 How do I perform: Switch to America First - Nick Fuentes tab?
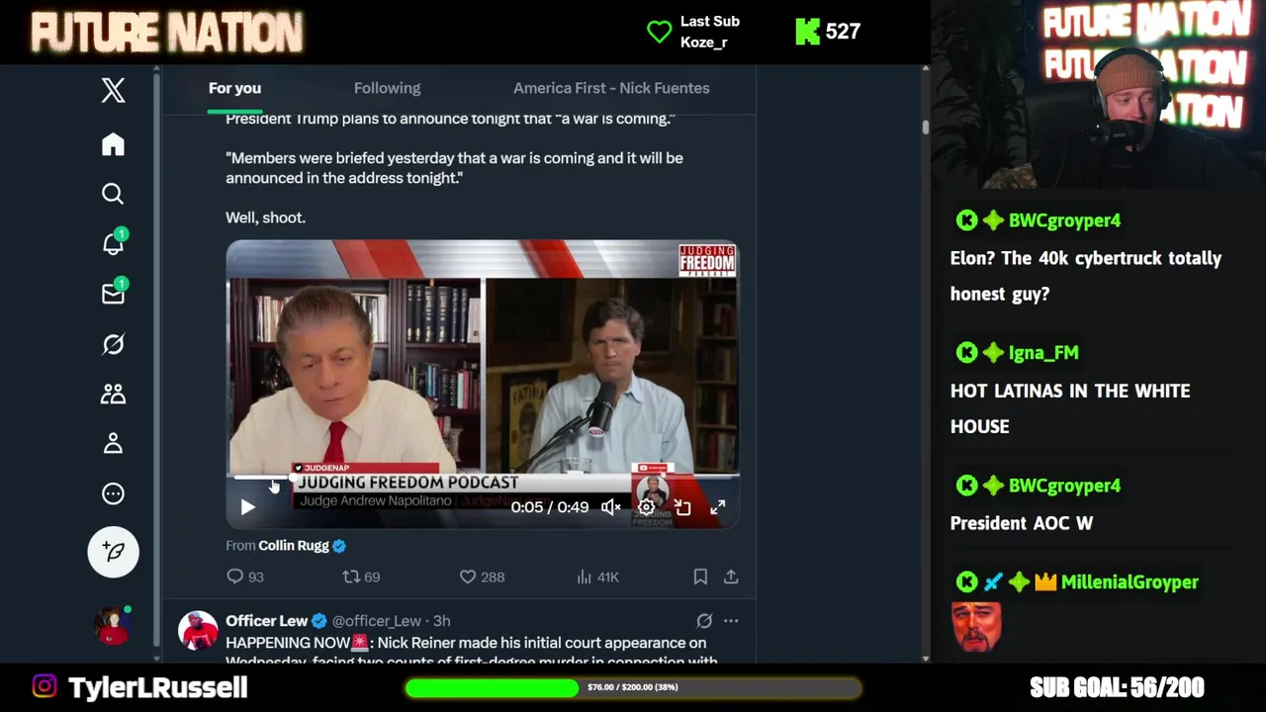click(611, 88)
